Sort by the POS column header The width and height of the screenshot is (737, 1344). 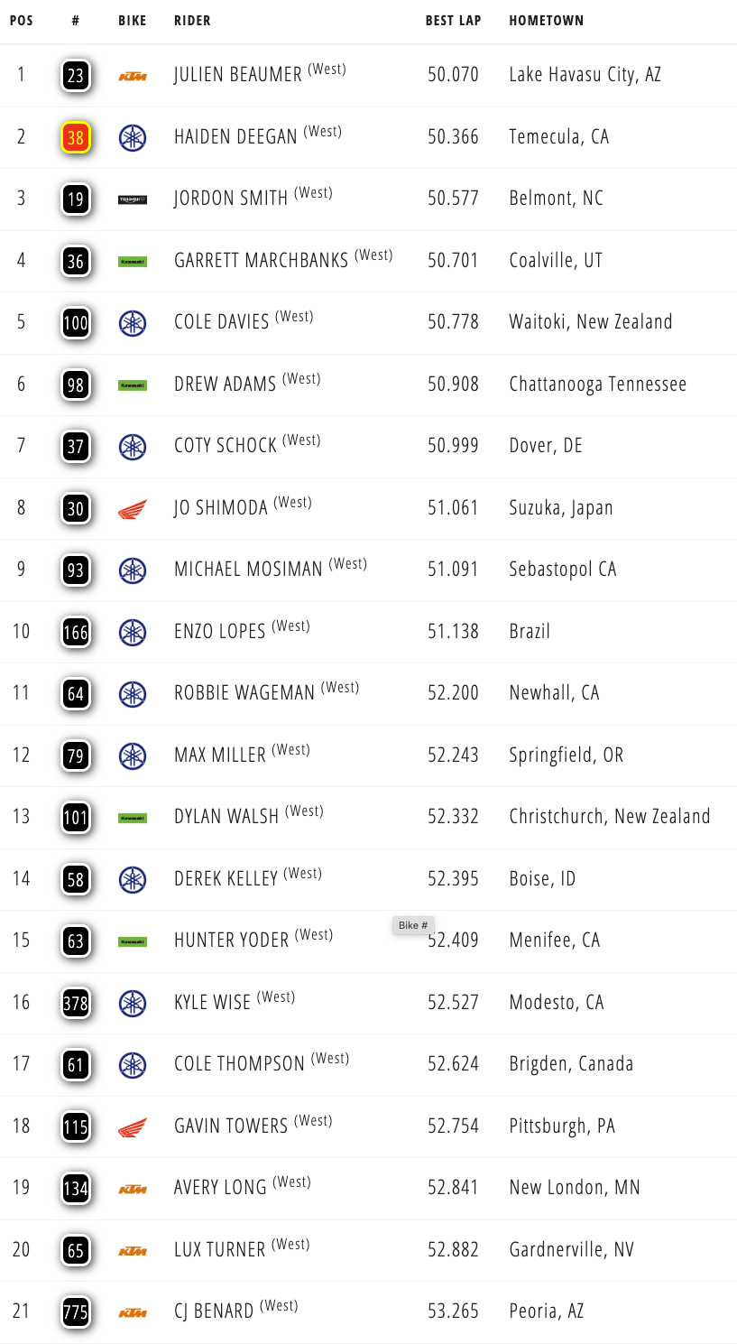pos(22,21)
